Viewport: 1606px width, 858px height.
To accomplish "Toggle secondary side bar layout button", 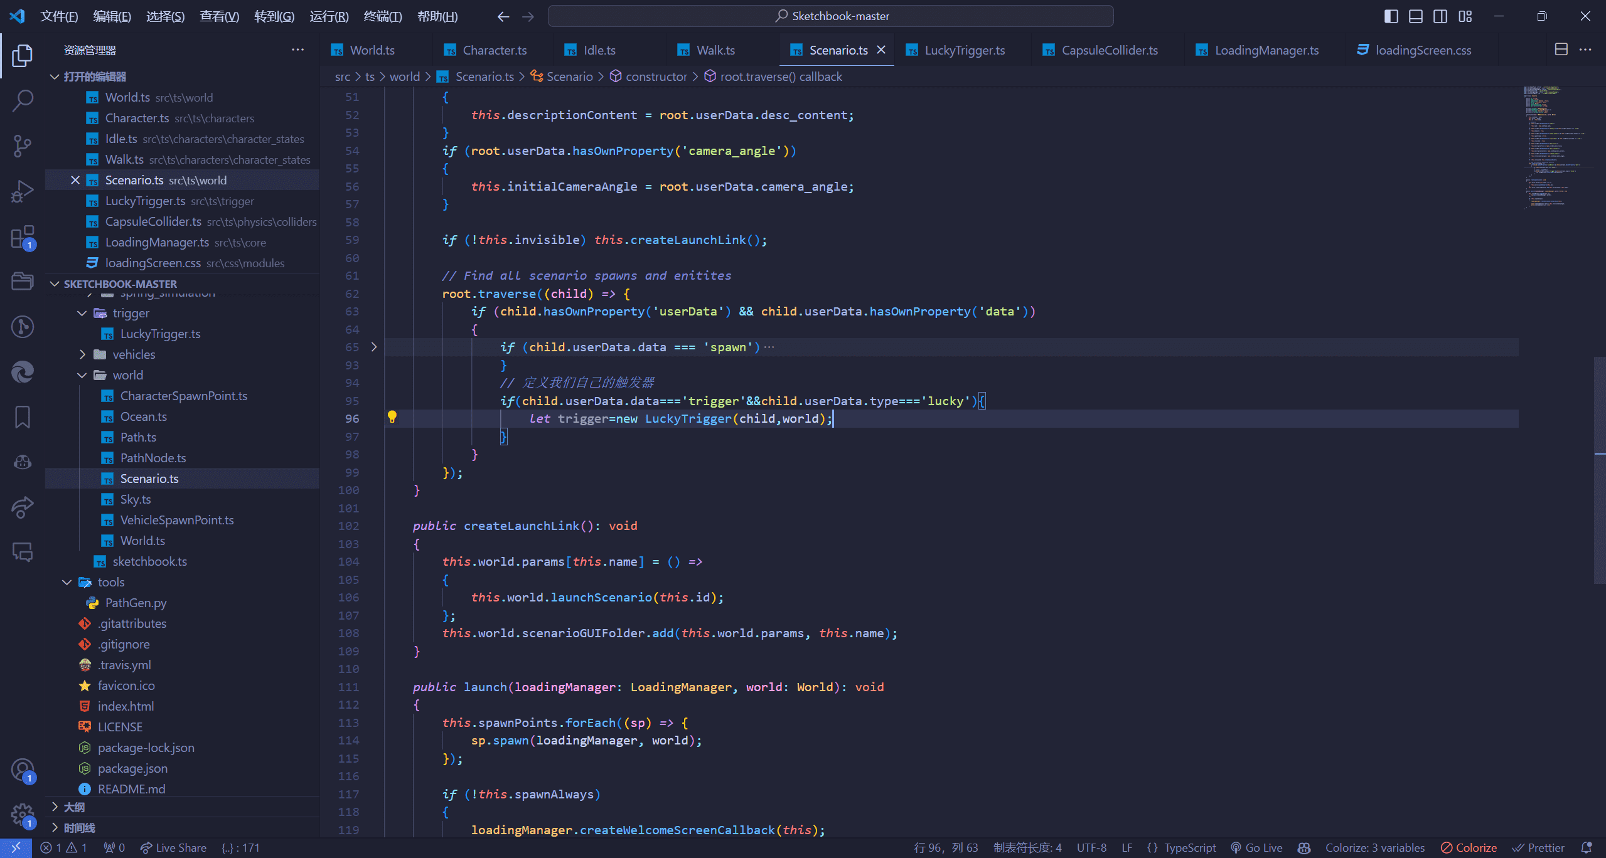I will point(1440,16).
